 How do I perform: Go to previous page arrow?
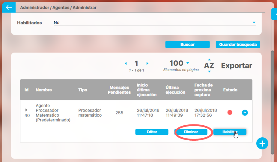pos(126,63)
